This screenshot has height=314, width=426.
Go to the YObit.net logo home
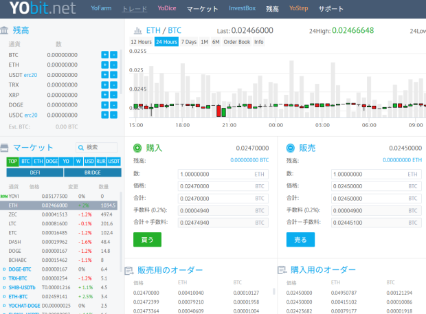click(x=43, y=8)
